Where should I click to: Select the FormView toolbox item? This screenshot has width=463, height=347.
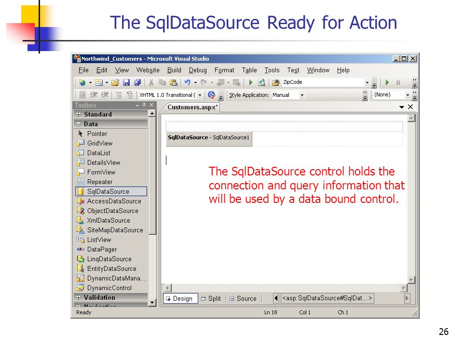[x=111, y=172]
